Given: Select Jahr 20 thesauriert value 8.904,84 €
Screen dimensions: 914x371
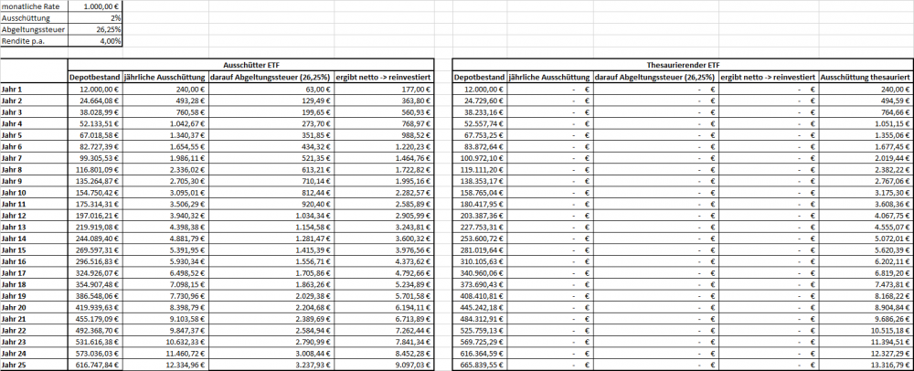Looking at the screenshot, I should click(x=866, y=308).
